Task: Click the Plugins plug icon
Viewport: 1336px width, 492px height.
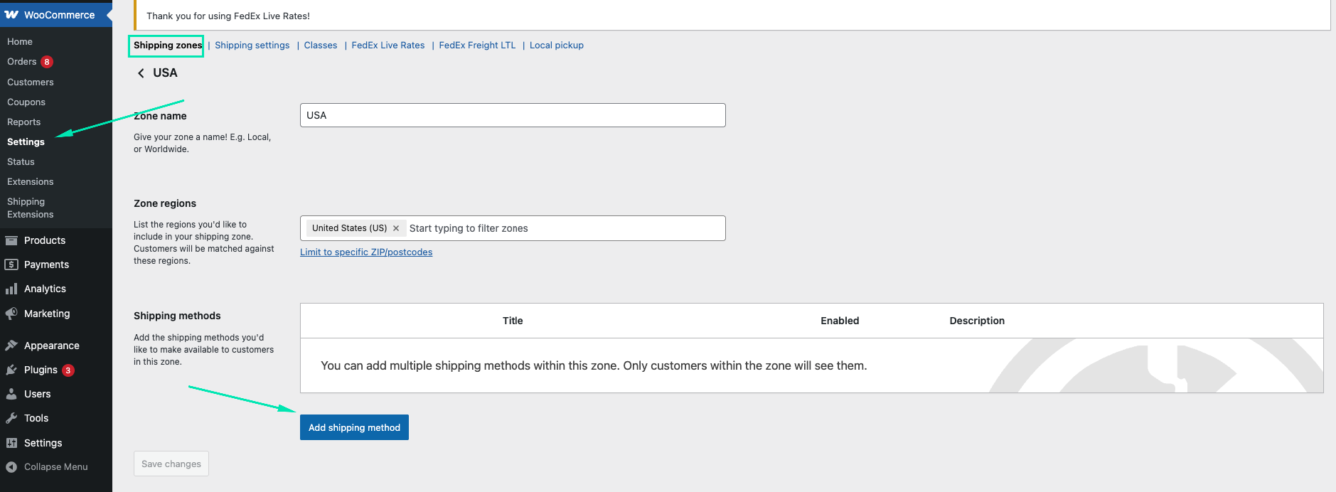Action: (11, 370)
